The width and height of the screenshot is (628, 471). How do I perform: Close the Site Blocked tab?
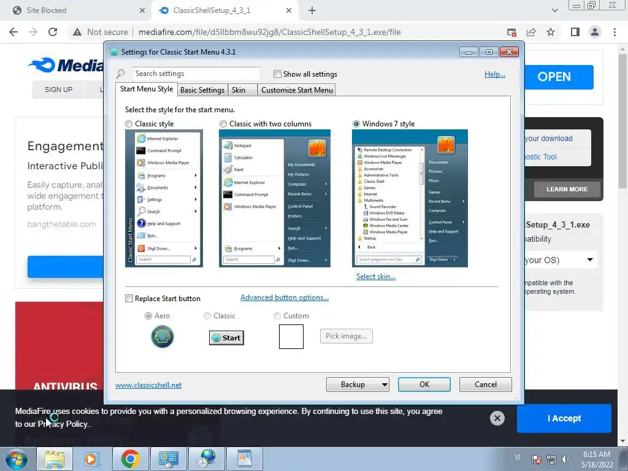point(142,10)
